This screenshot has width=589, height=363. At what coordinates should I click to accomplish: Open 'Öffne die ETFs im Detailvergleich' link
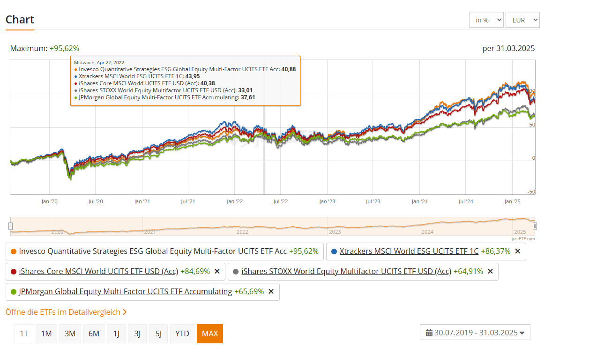click(x=66, y=312)
